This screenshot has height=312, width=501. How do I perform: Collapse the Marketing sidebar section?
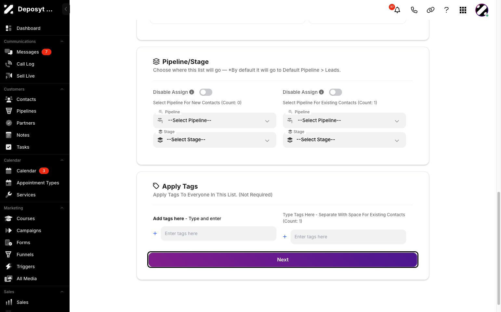[x=62, y=208]
